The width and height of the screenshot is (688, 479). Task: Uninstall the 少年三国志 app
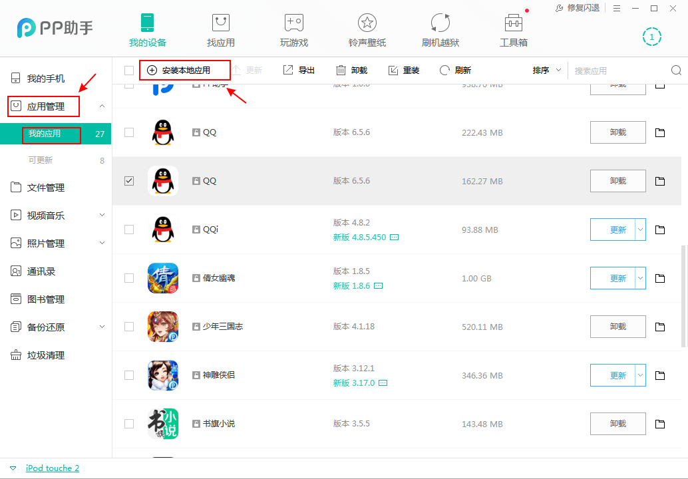[617, 327]
